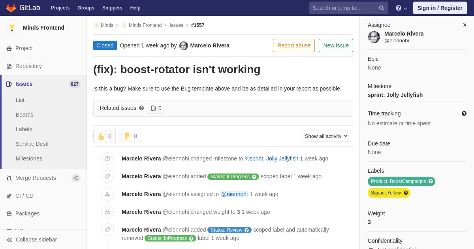This screenshot has height=249, width=474.
Task: Click the Closed status badge
Action: click(105, 45)
